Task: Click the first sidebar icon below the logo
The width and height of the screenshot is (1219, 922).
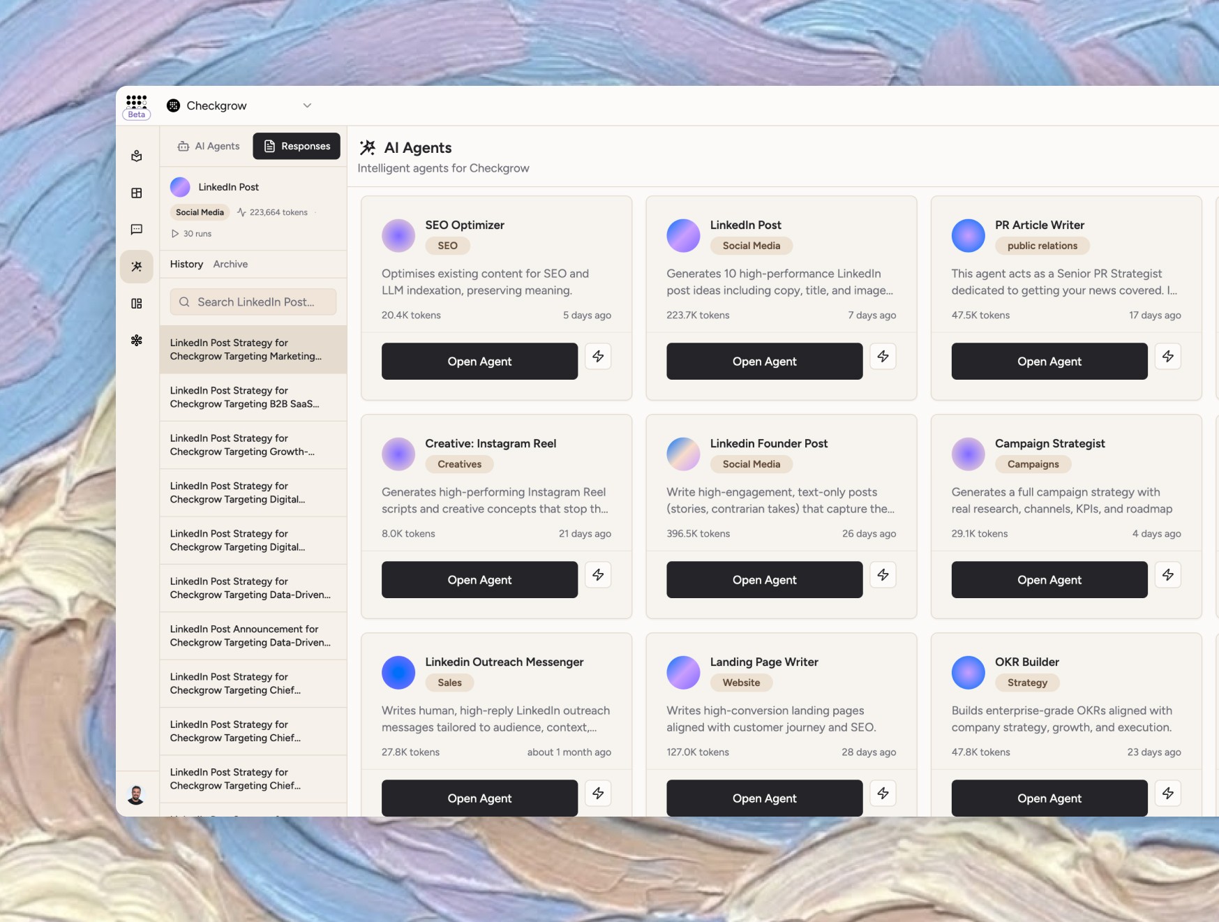Action: tap(137, 156)
